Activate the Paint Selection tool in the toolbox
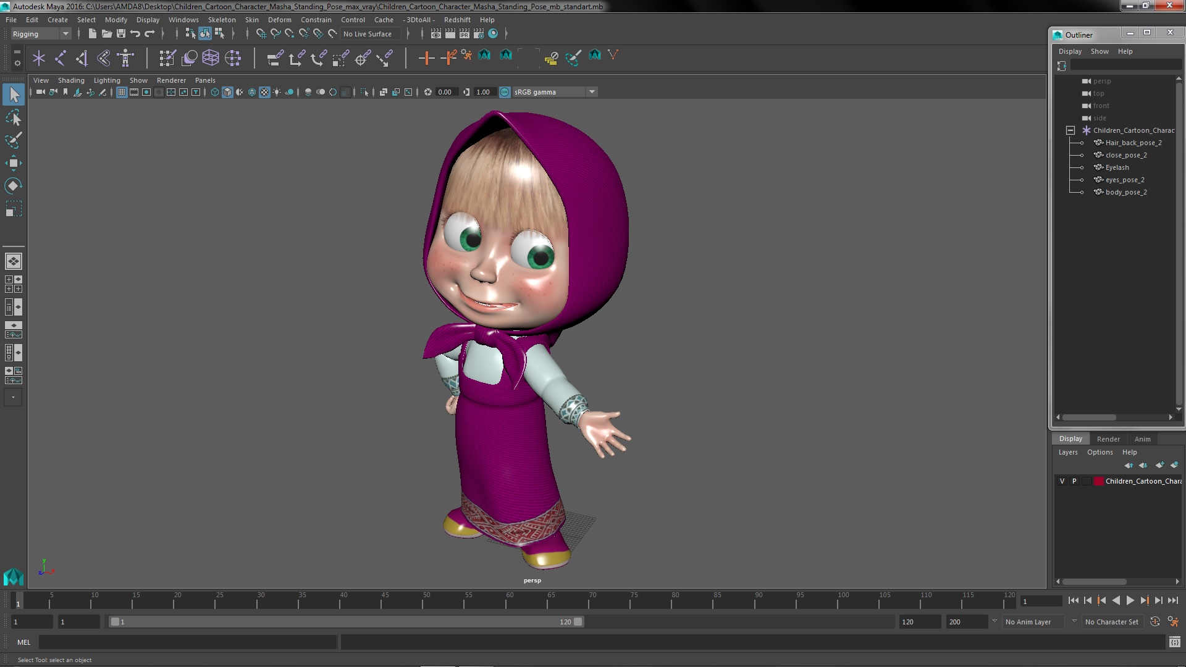The image size is (1186, 667). click(14, 140)
